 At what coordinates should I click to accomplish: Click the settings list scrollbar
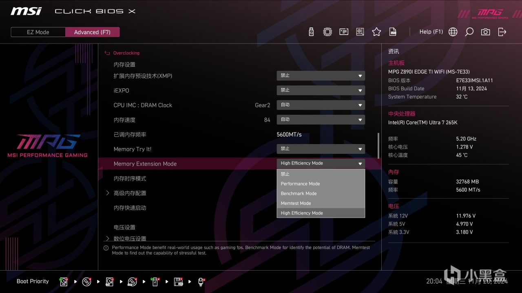click(378, 146)
